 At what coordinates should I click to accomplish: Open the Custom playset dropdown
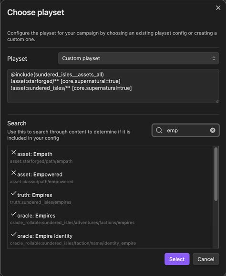coord(138,58)
